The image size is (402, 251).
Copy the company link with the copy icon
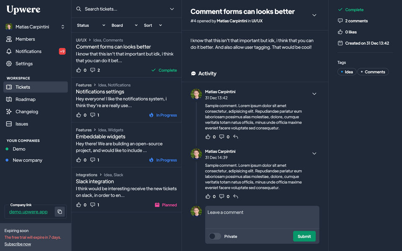[60, 212]
